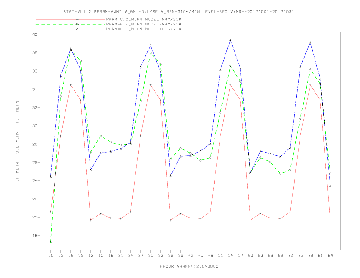This screenshot has width=360, height=278.
Task: Click the chart title starting with STAT=VL1L2
Action: (179, 12)
